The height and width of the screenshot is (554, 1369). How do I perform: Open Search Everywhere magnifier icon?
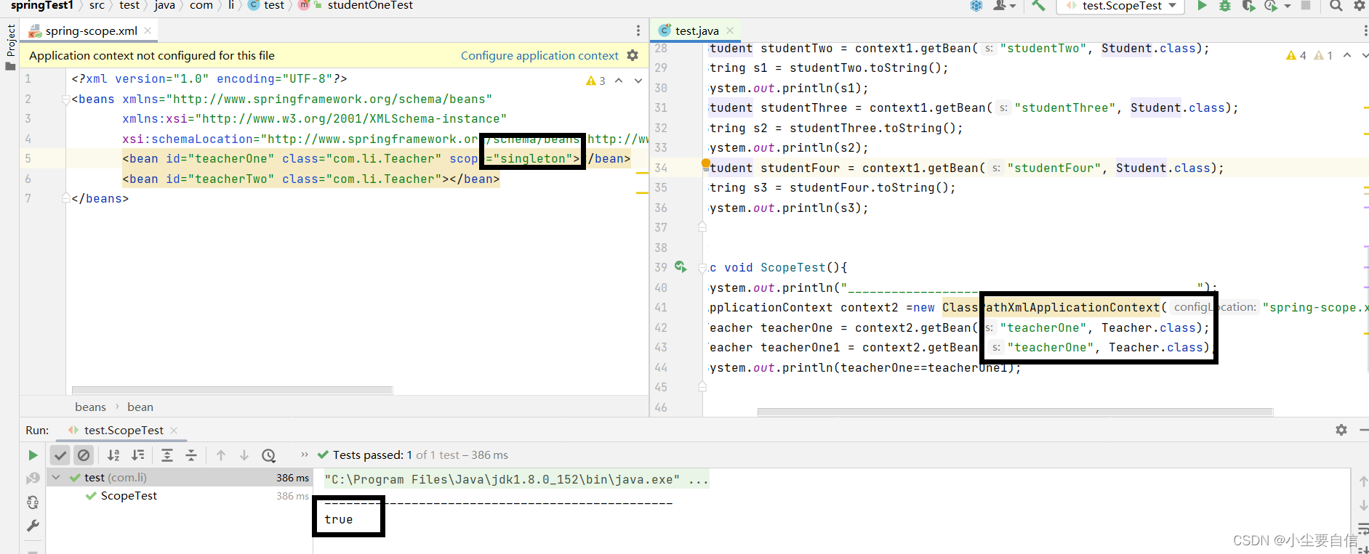coord(1336,6)
